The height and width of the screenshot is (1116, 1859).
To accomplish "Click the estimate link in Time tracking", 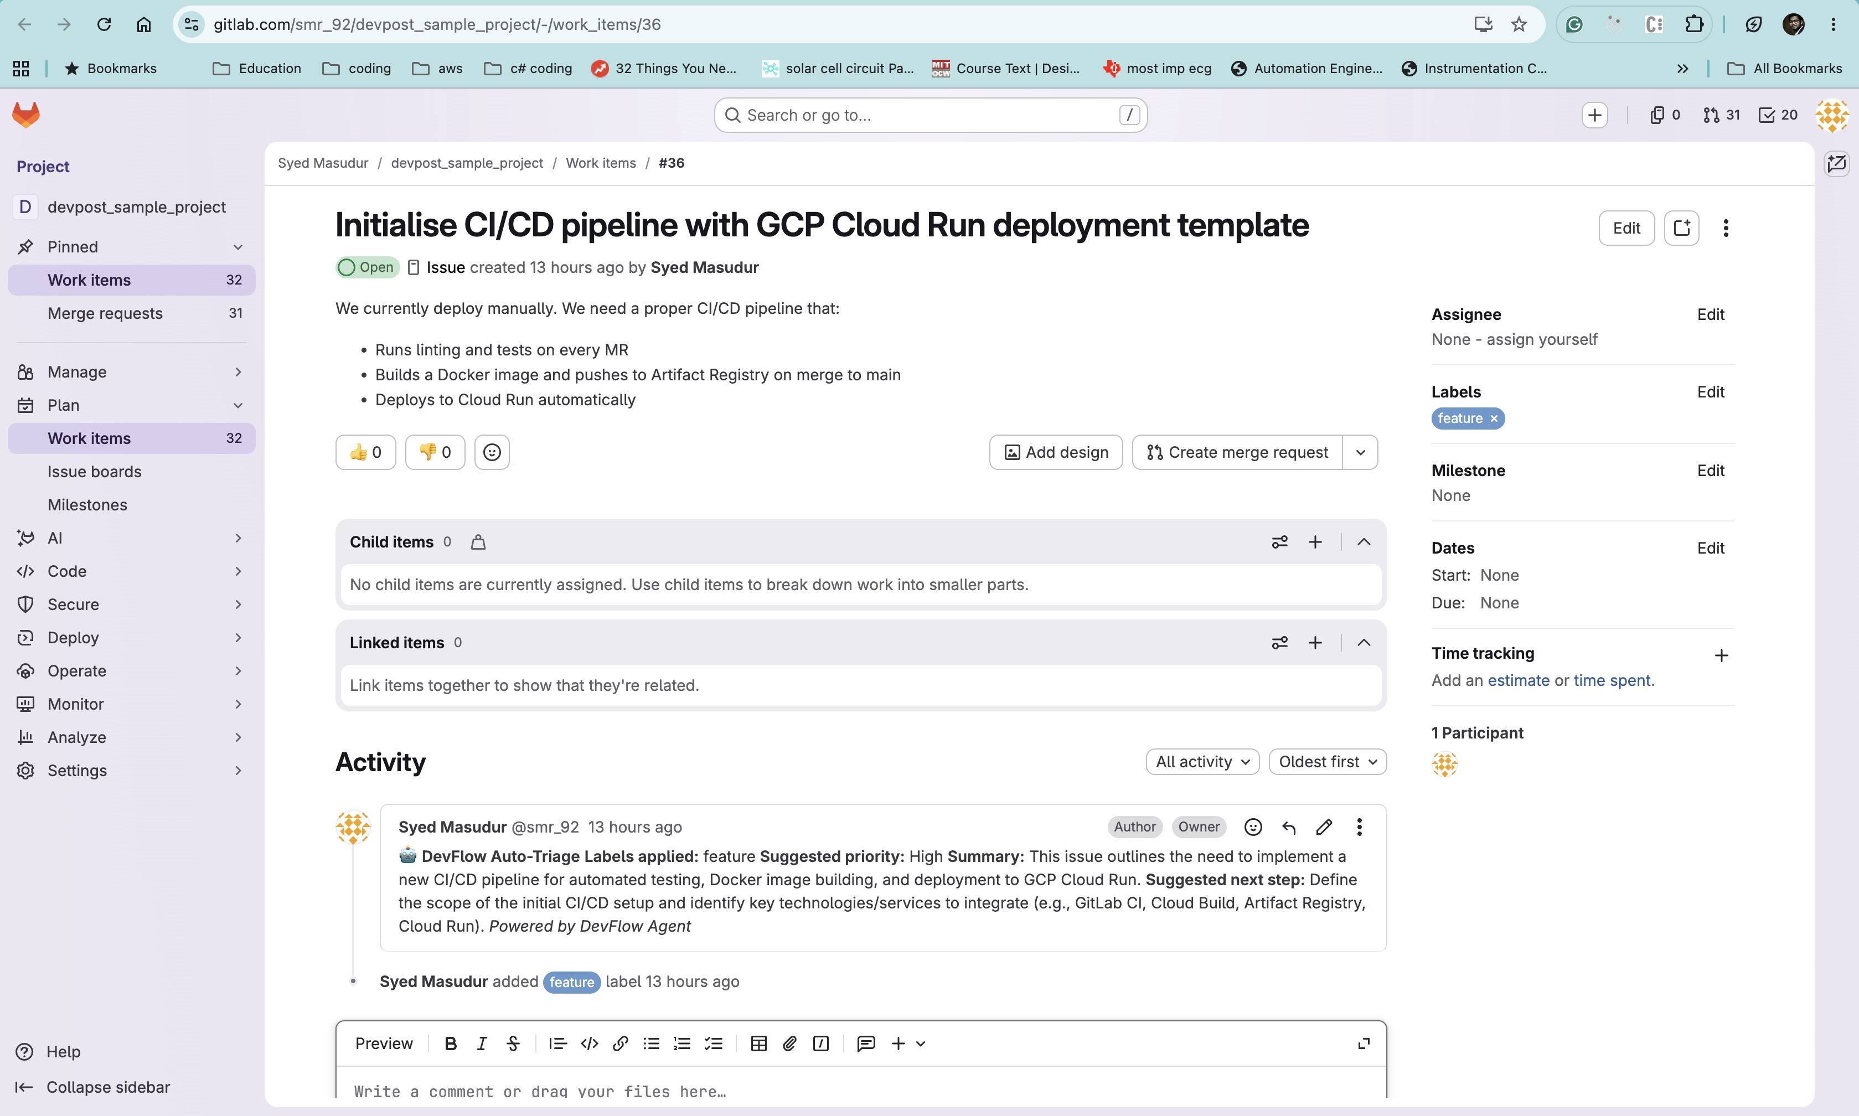I will [1519, 680].
